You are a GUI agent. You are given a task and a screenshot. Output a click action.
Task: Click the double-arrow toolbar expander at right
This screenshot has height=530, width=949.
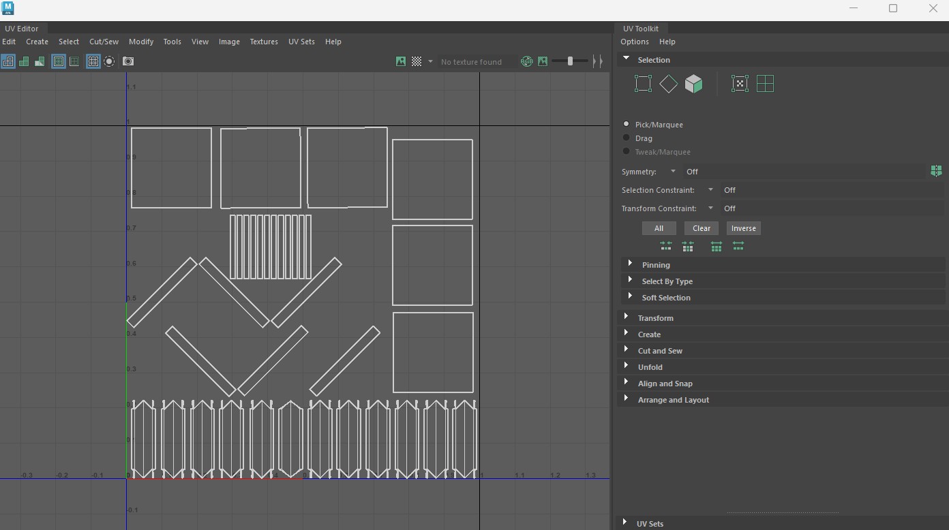[x=598, y=61]
